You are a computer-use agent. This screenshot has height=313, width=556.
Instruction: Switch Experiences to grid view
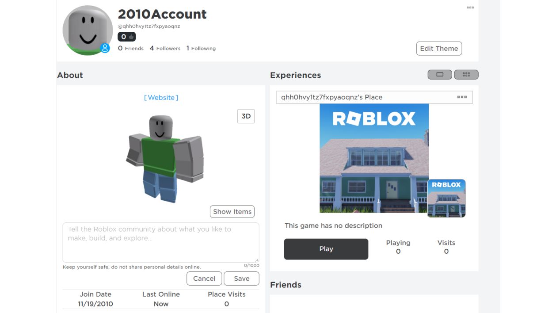pyautogui.click(x=466, y=75)
